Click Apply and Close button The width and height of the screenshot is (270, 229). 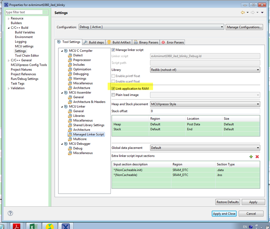(224, 214)
